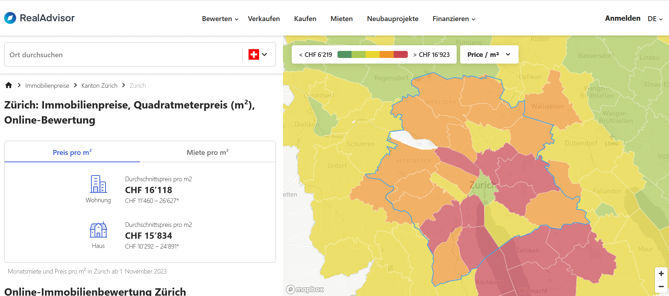Image resolution: width=669 pixels, height=296 pixels.
Task: Click the Anmelden login button
Action: [x=623, y=18]
